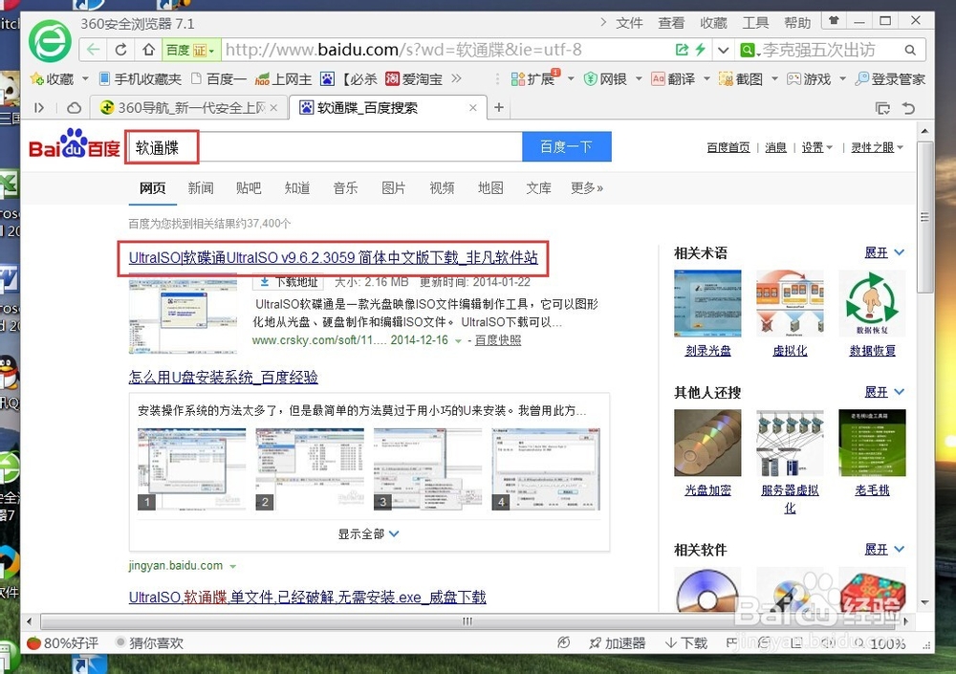Image resolution: width=956 pixels, height=674 pixels.
Task: Show more bookmarks with double chevron
Action: [x=456, y=78]
